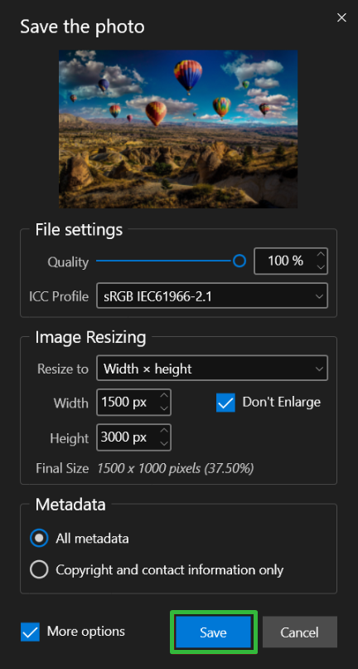Select the All metadata radio button
Image resolution: width=358 pixels, height=669 pixels.
[x=39, y=539]
